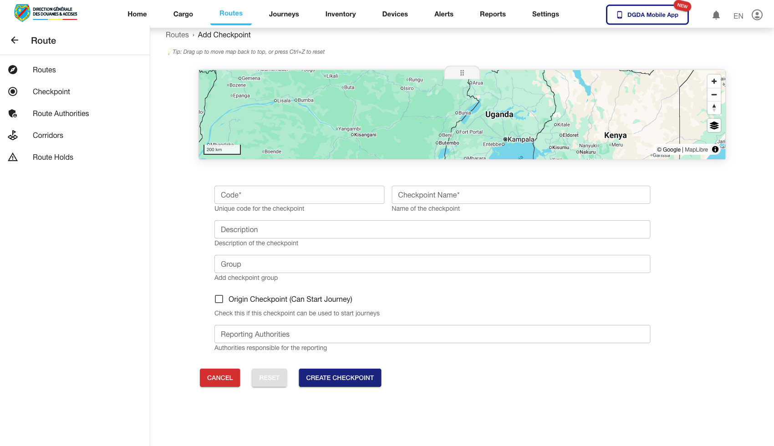
Task: Zoom in on the map with the plus control
Action: click(714, 81)
